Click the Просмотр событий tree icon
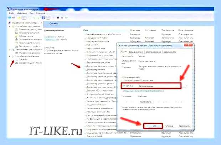This screenshot has width=221, height=145. pos(16,33)
